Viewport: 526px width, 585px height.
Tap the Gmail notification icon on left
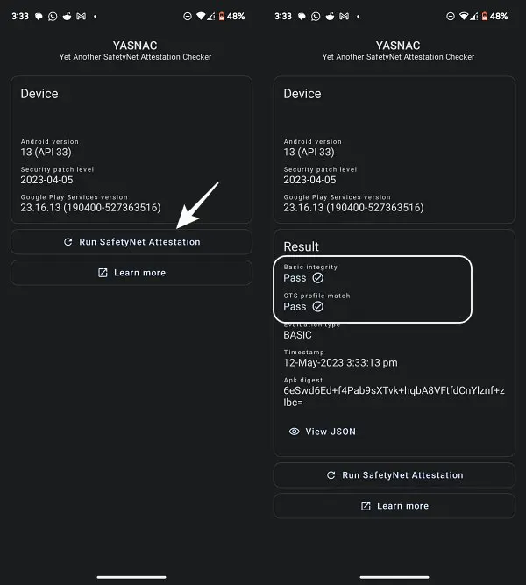coord(81,16)
